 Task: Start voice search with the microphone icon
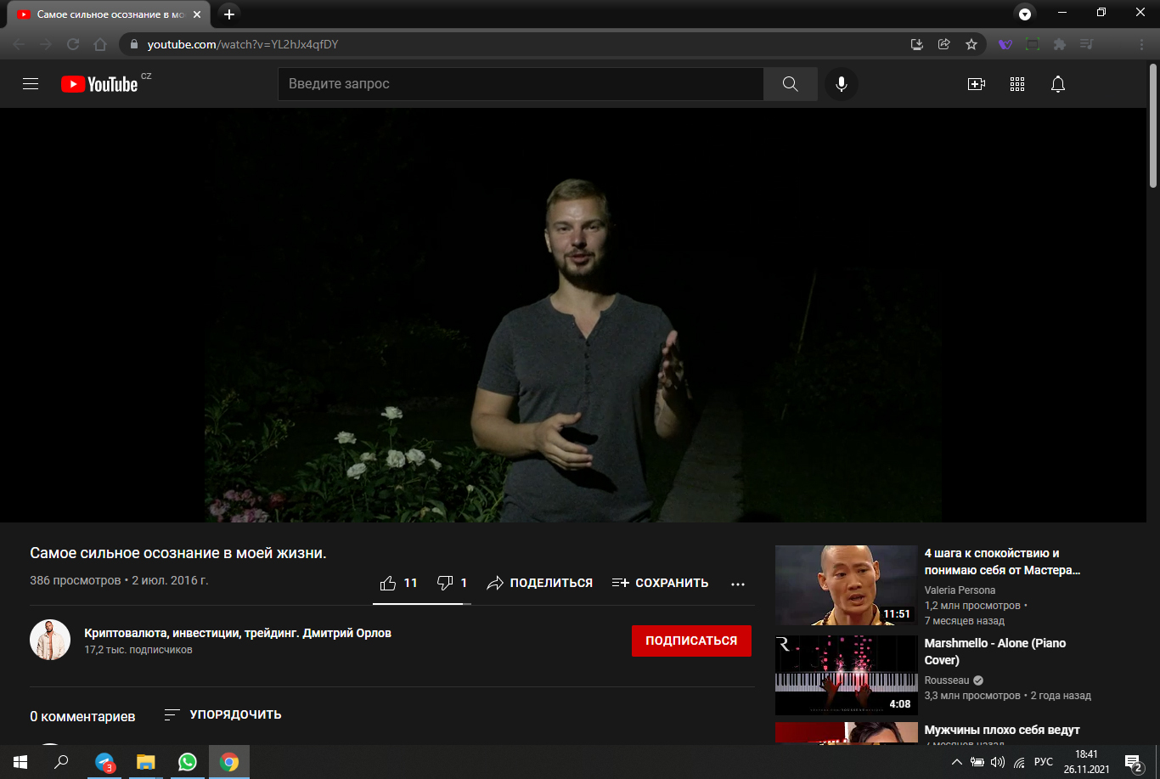pyautogui.click(x=841, y=84)
